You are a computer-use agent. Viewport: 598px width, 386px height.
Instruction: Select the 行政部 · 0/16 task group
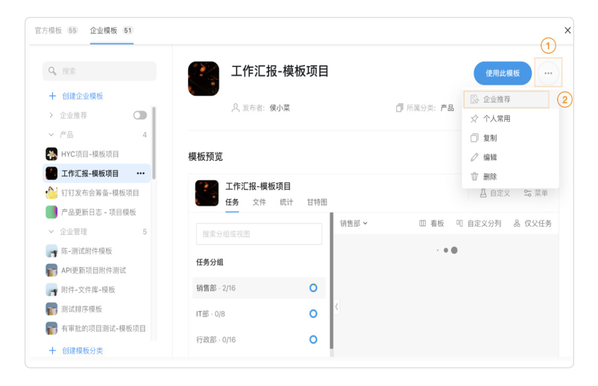pos(259,339)
